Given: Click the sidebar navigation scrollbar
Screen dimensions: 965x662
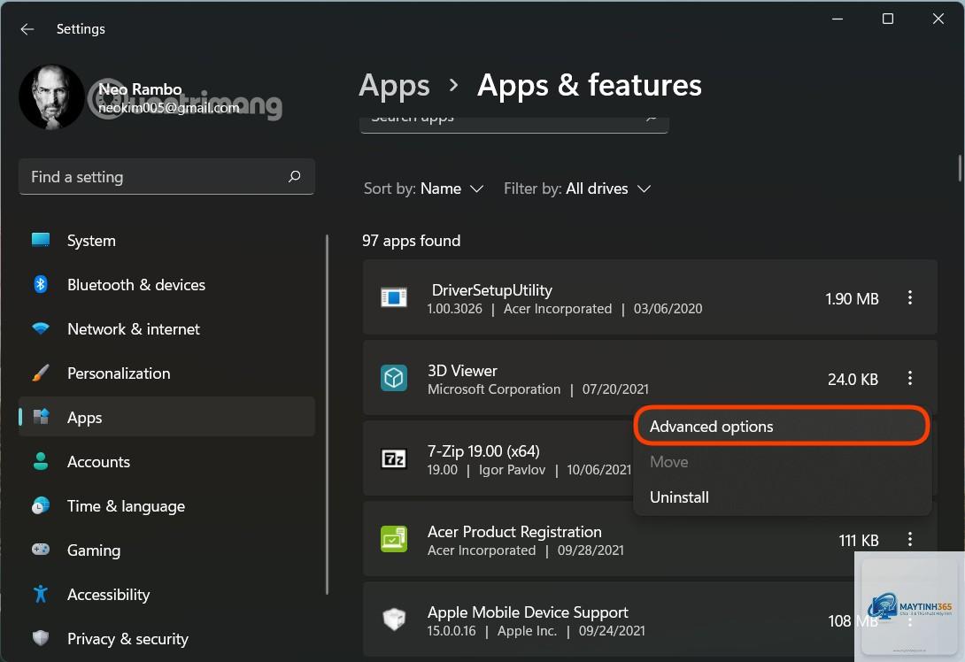Looking at the screenshot, I should tap(327, 415).
